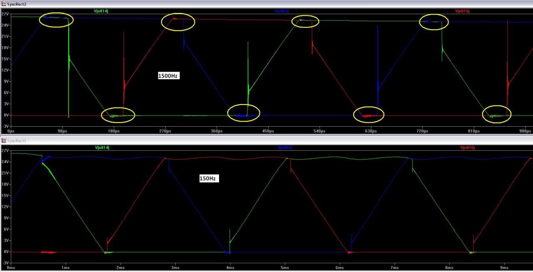
Task: Click the 90µs time axis label
Action: tap(62, 131)
